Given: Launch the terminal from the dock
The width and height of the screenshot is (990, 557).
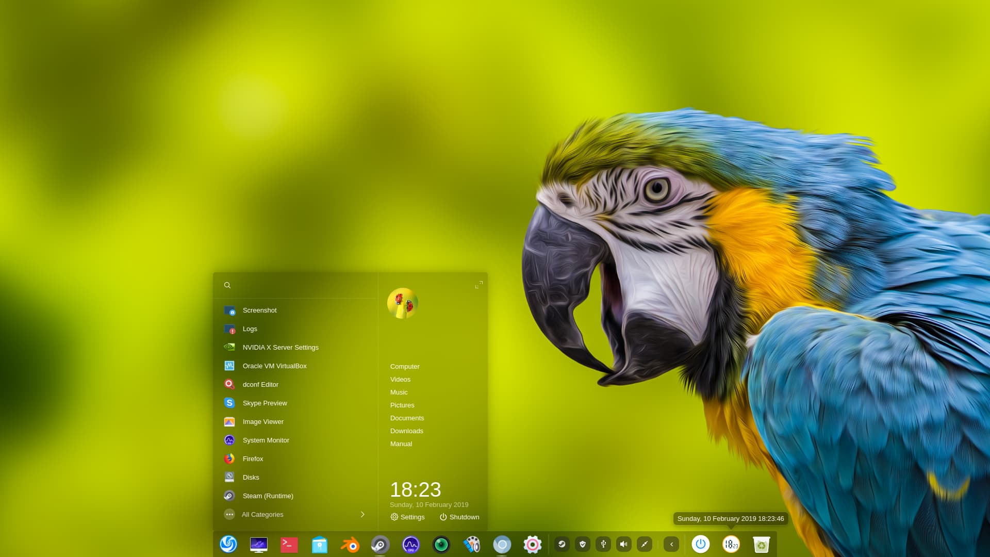Looking at the screenshot, I should (289, 544).
